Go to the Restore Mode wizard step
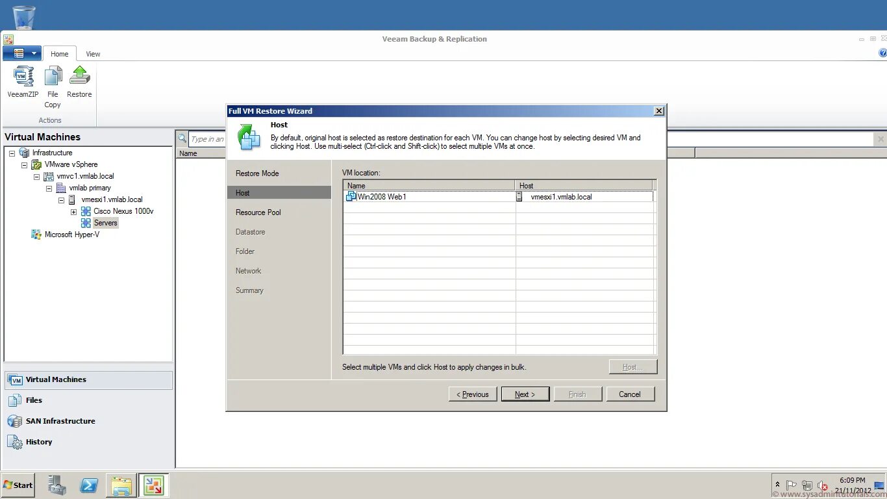This screenshot has width=887, height=499. (257, 173)
